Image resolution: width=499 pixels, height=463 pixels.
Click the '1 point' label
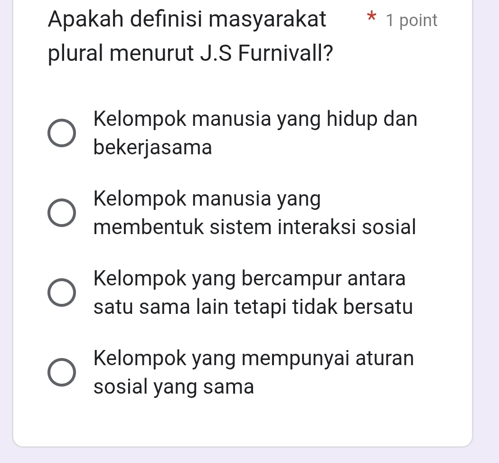tap(412, 20)
